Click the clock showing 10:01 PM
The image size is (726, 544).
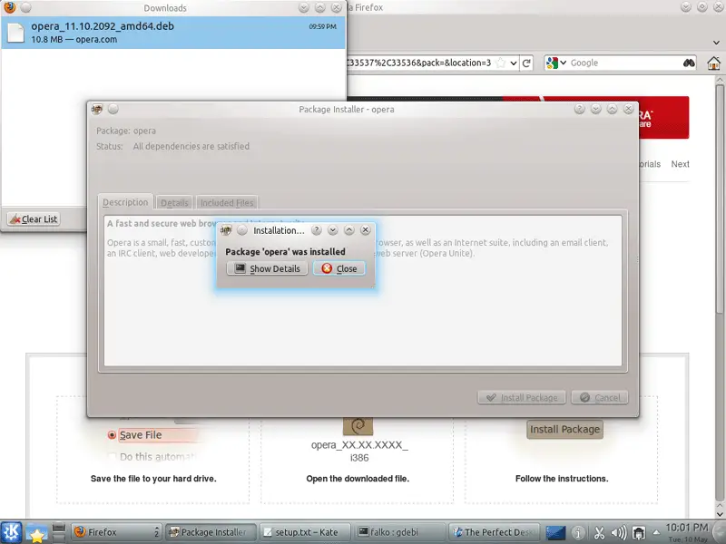687,528
